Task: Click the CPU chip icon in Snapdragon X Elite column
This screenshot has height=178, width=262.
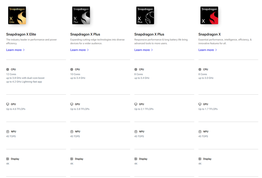Action: coord(8,69)
